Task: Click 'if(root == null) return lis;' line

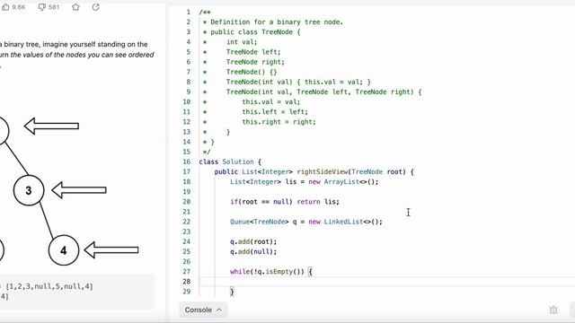Action: coord(285,202)
